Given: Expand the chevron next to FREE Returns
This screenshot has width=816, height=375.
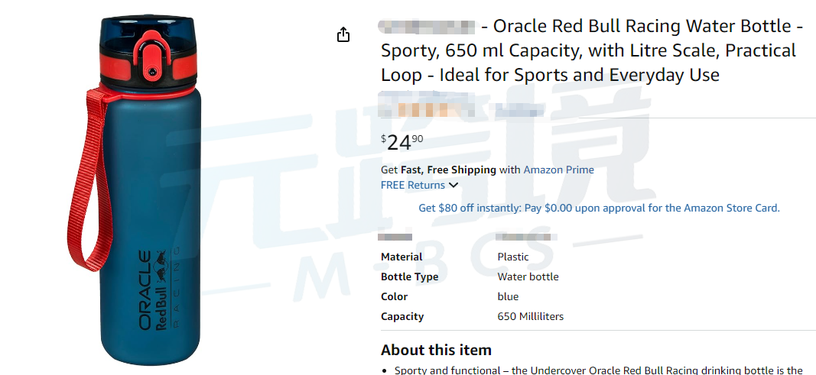Looking at the screenshot, I should (454, 185).
